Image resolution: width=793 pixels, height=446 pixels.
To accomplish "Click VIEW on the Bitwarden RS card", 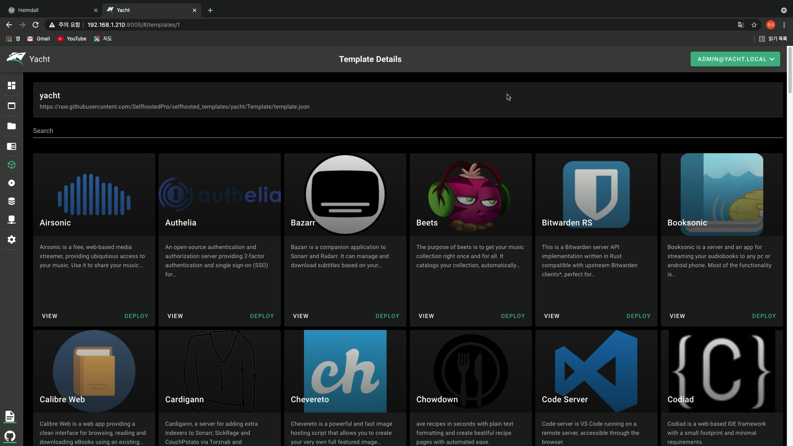I will [552, 316].
